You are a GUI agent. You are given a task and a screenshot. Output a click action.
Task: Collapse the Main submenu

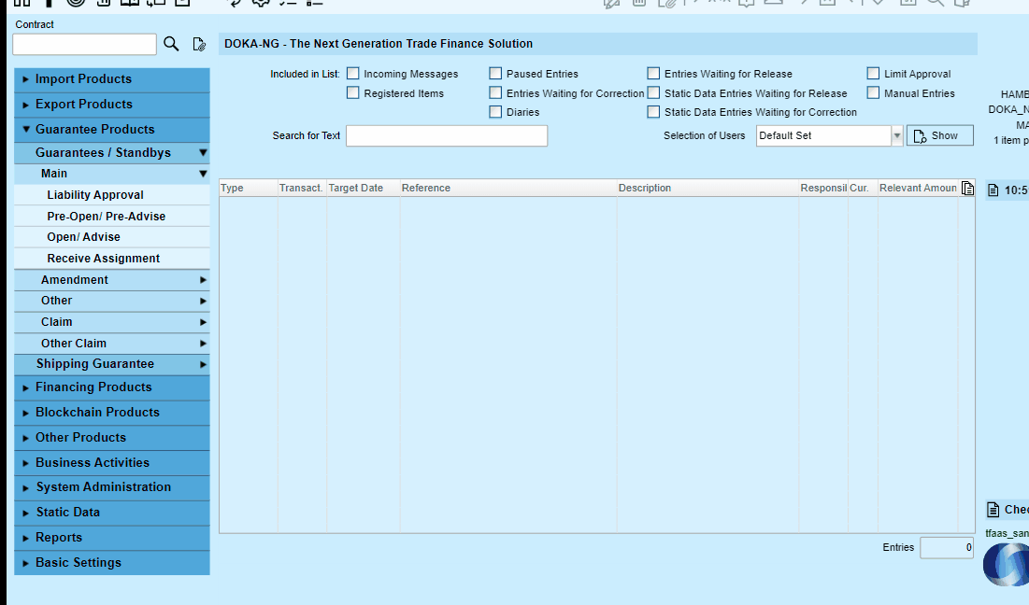(x=112, y=174)
